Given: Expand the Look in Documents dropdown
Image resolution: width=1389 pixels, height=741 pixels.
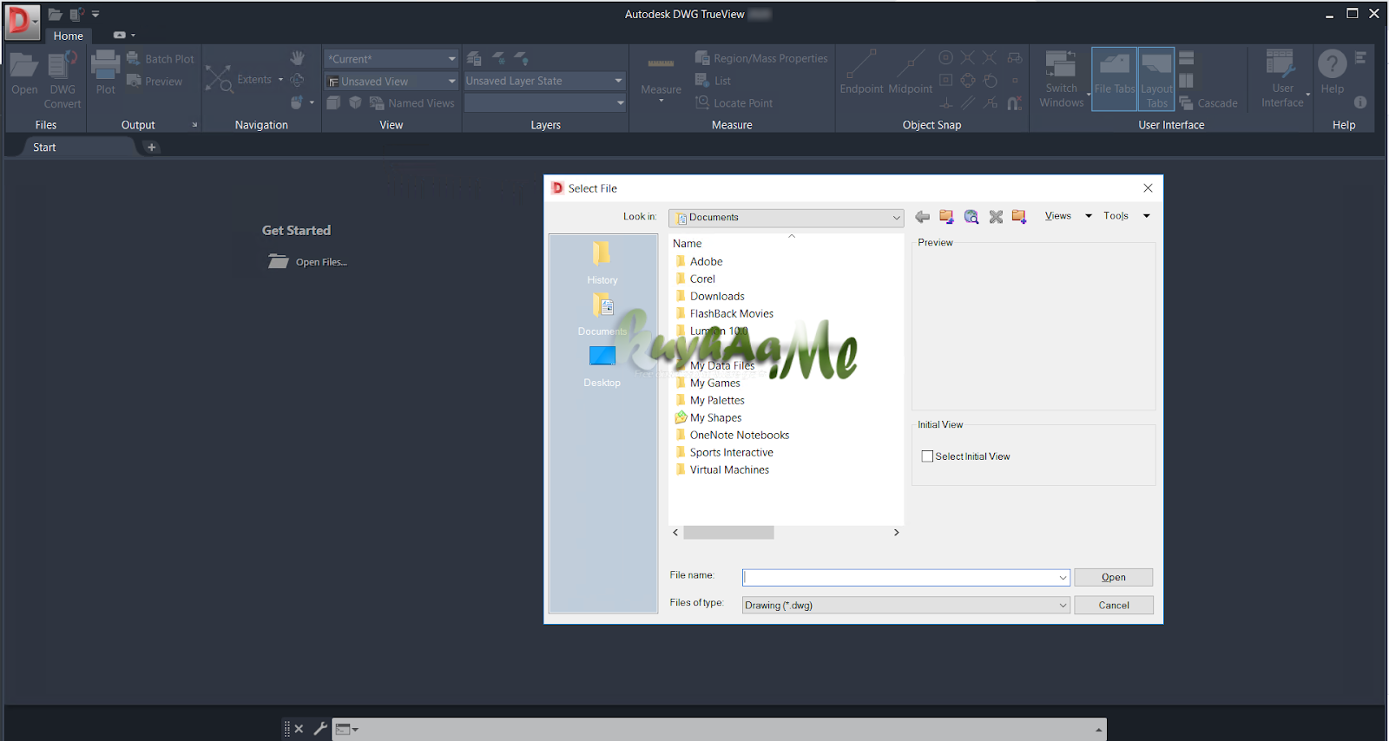Looking at the screenshot, I should tap(897, 218).
